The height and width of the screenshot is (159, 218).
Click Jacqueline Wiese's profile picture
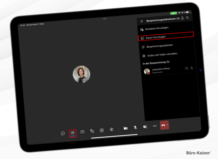pos(147,71)
